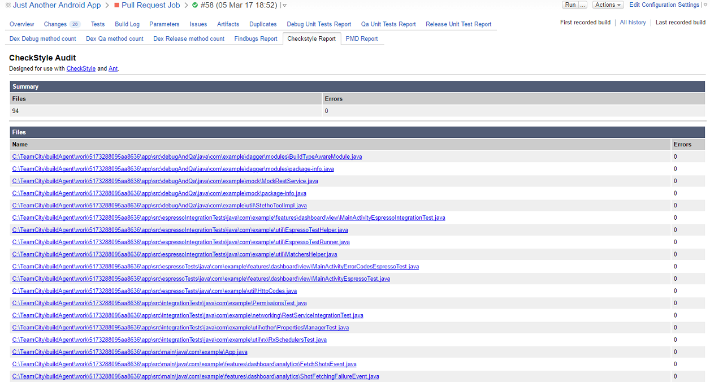This screenshot has height=382, width=710.
Task: Open the Build Log tab
Action: click(127, 24)
